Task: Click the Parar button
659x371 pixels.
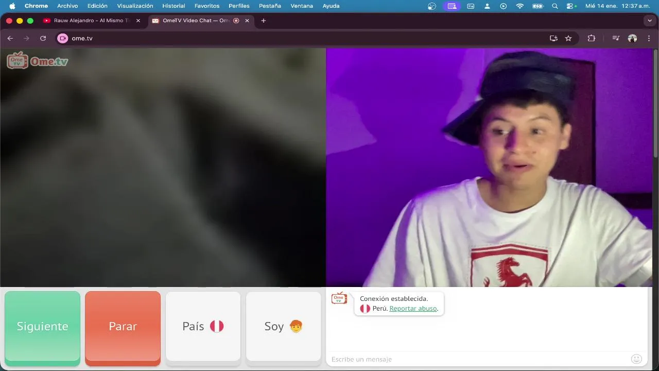Action: [x=123, y=327]
